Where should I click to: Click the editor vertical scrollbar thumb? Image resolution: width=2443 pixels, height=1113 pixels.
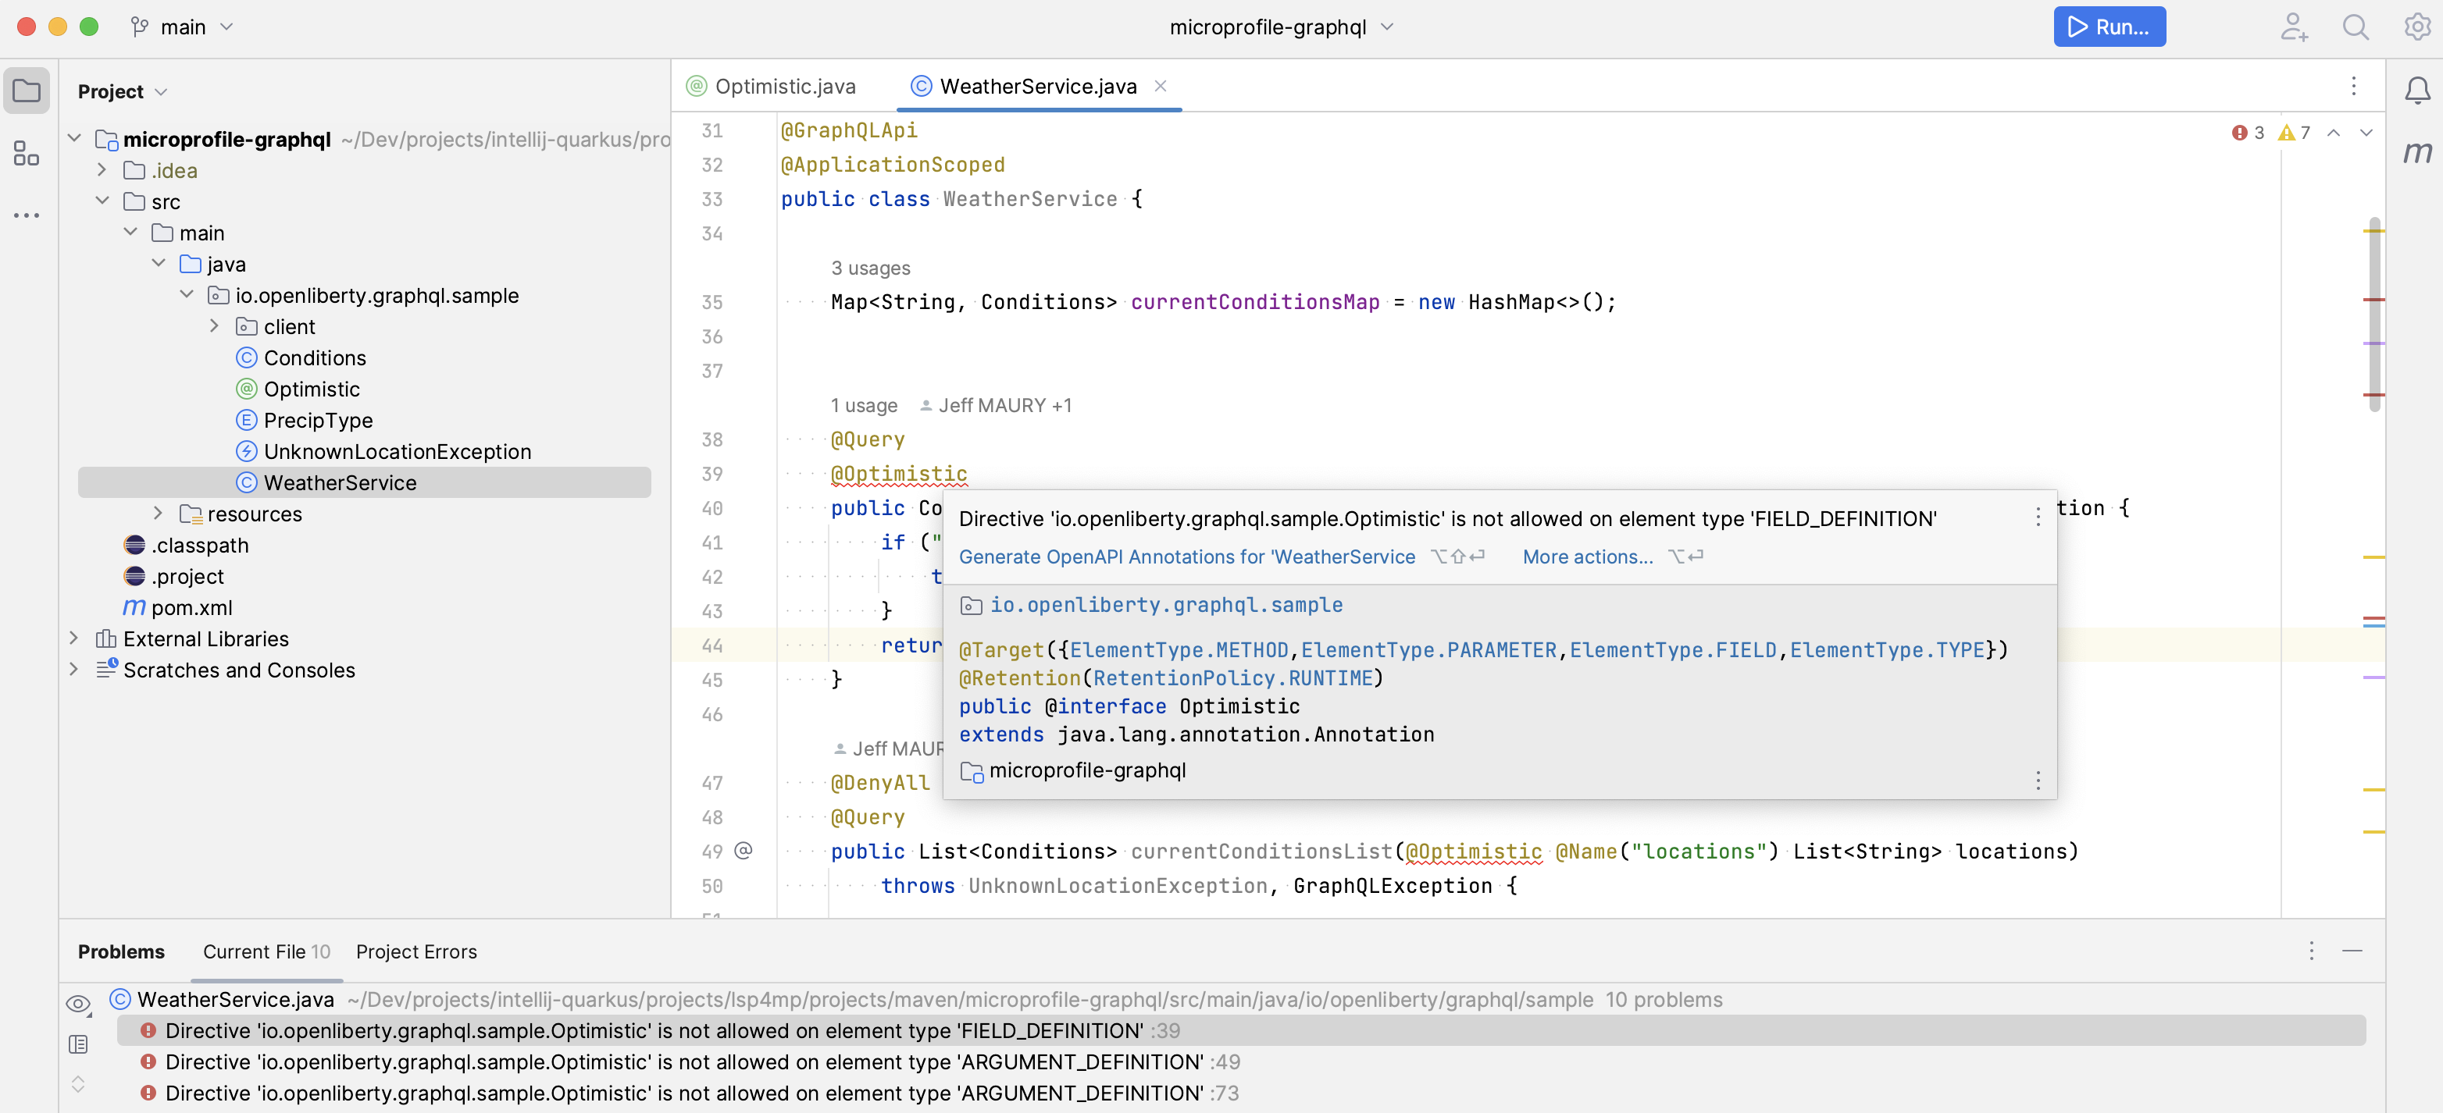point(2375,315)
